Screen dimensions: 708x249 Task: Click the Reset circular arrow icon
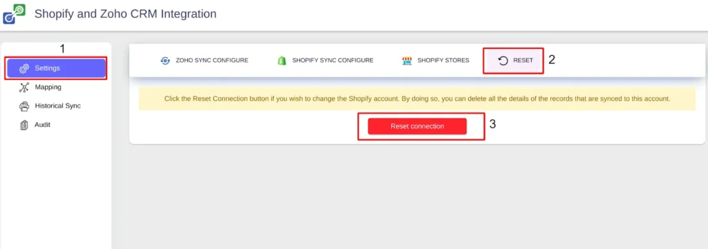[503, 61]
